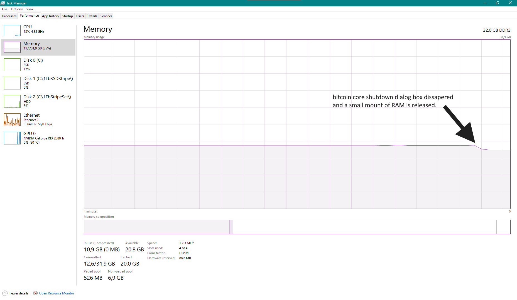
Task: Switch to the Processes tab
Action: pos(9,16)
